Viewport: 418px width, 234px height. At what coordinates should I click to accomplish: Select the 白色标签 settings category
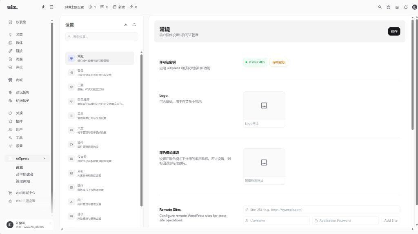tap(100, 102)
